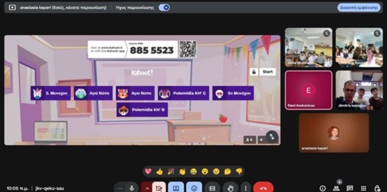Mute the Kahoot lobby sound icon
Image resolution: width=387 pixels, height=192 pixels.
(x=261, y=140)
